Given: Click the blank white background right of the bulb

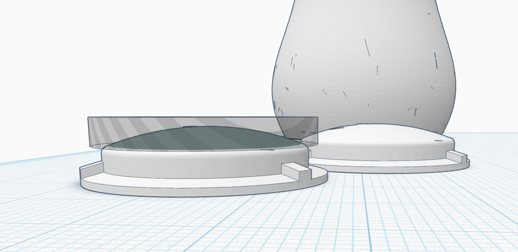Looking at the screenshot, I should [x=486, y=61].
